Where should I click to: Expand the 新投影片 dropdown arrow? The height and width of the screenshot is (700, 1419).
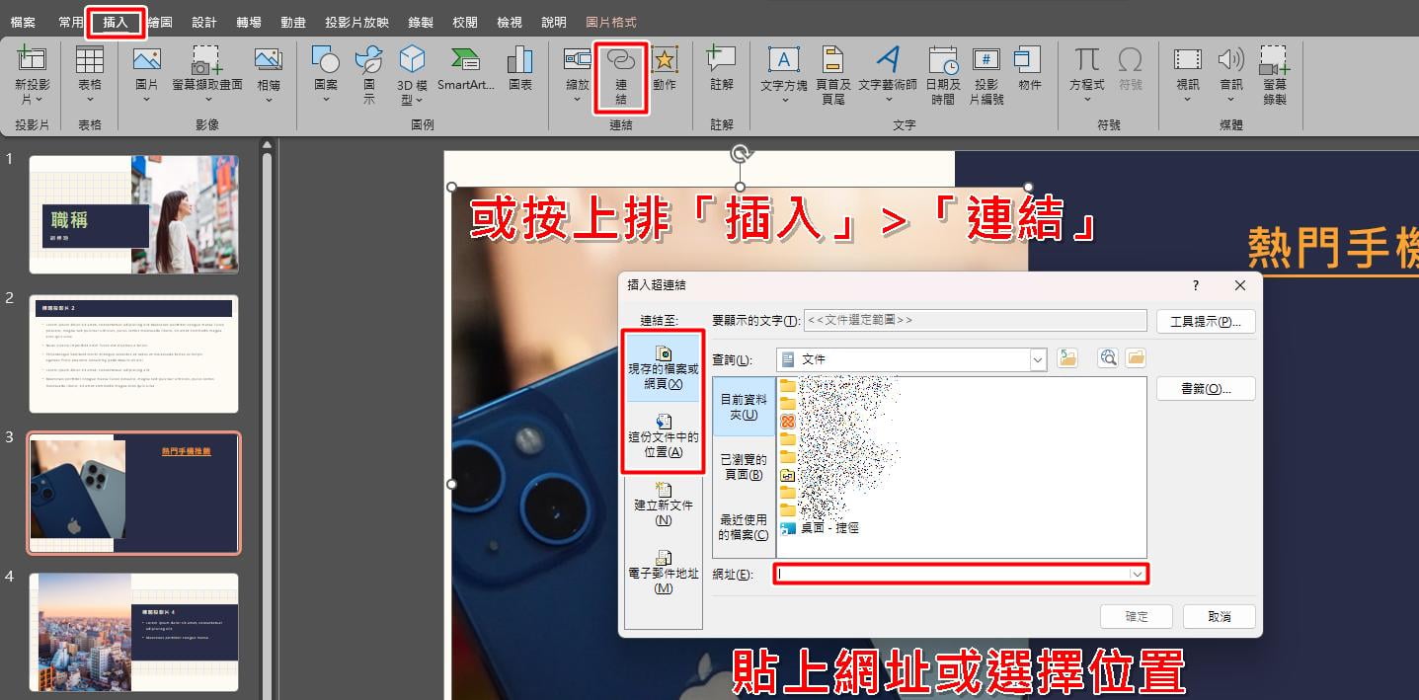click(39, 99)
